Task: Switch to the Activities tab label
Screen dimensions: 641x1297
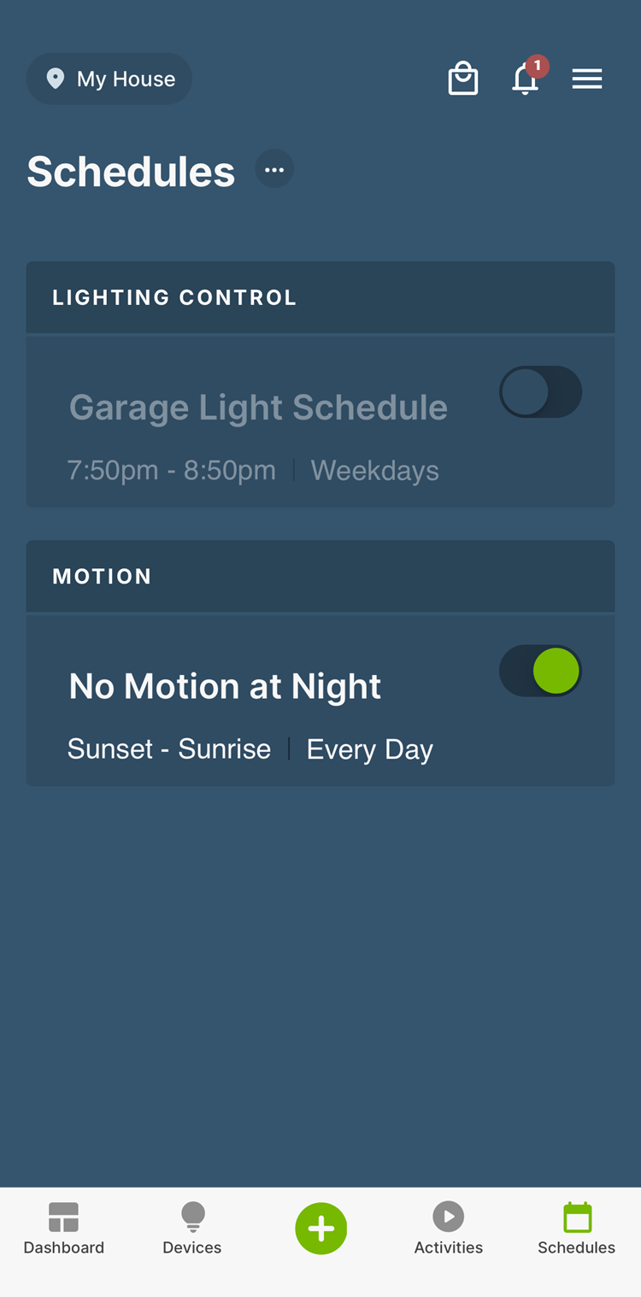Action: tap(449, 1247)
